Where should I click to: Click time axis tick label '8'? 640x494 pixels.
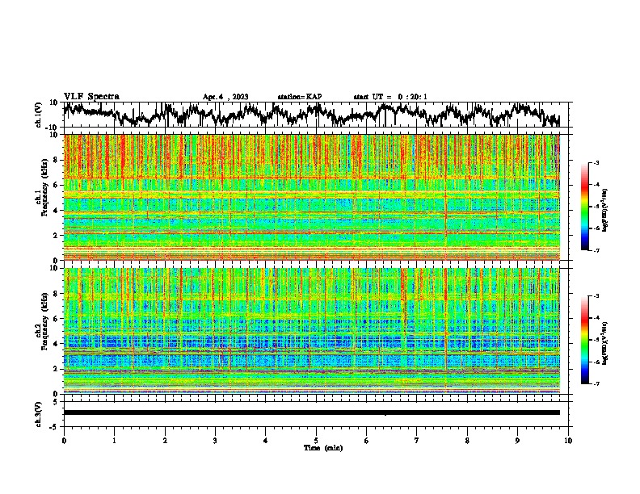pyautogui.click(x=467, y=441)
